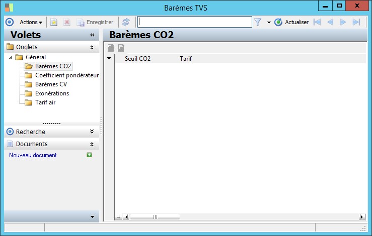The height and width of the screenshot is (236, 372).
Task: Click the horizontal scrollbar thumb
Action: [155, 217]
